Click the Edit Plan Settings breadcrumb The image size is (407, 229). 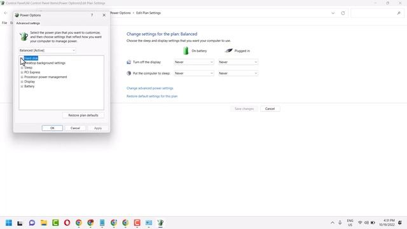pos(148,13)
